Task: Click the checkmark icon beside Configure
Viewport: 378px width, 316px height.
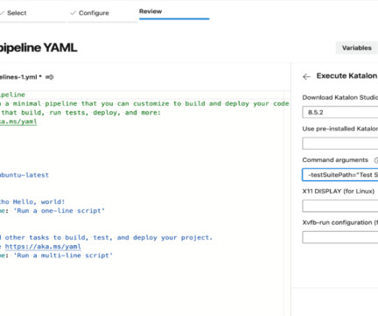Action: point(73,13)
